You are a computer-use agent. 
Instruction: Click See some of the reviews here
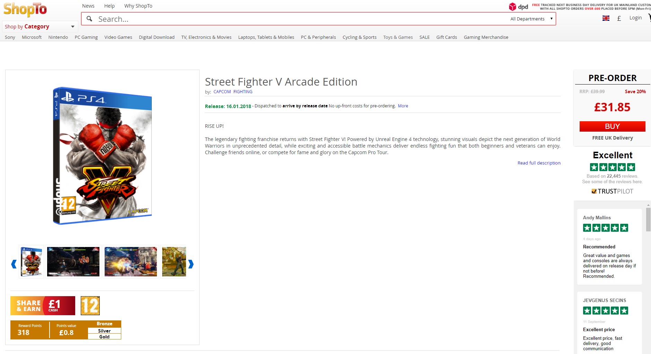(x=613, y=182)
